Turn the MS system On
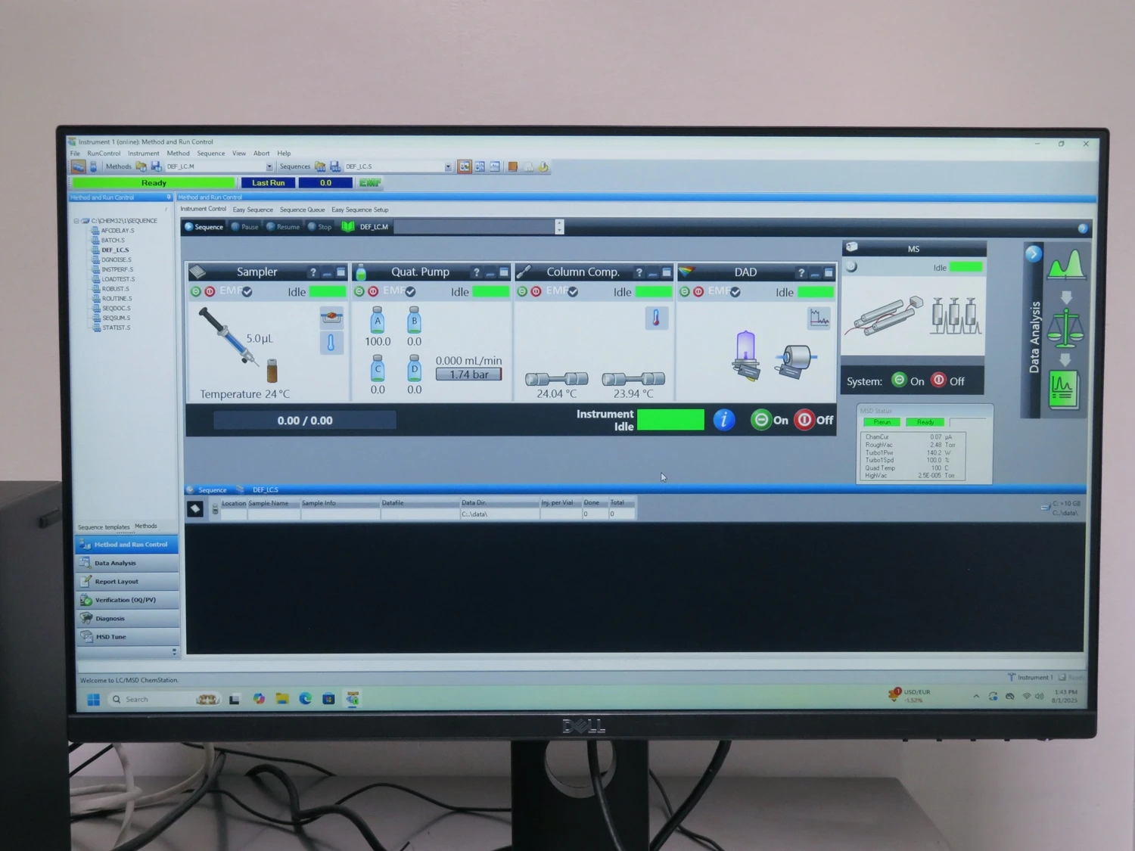1135x851 pixels. [x=900, y=380]
